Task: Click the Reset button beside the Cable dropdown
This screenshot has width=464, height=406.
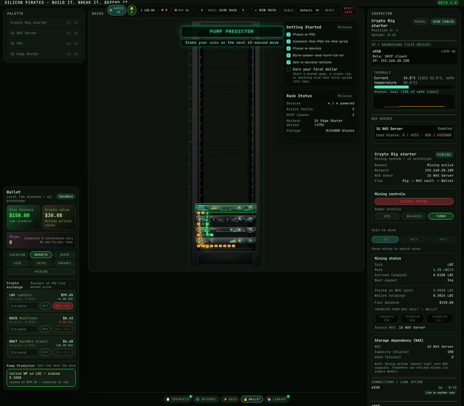Action: pyautogui.click(x=330, y=10)
